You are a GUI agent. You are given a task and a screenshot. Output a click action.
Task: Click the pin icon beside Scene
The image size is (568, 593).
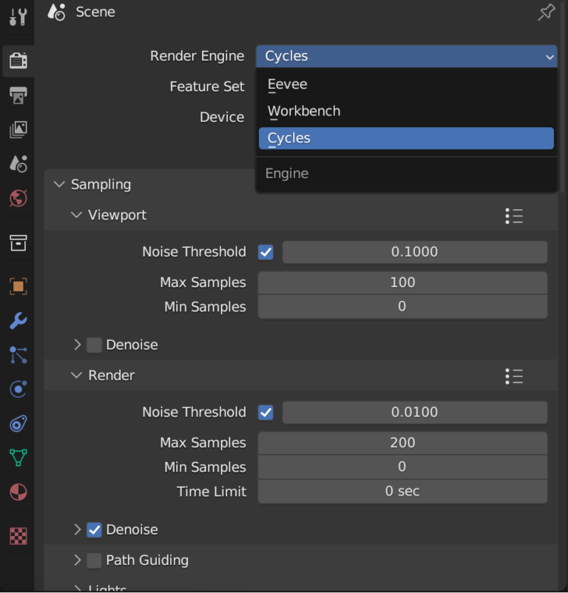(x=546, y=13)
